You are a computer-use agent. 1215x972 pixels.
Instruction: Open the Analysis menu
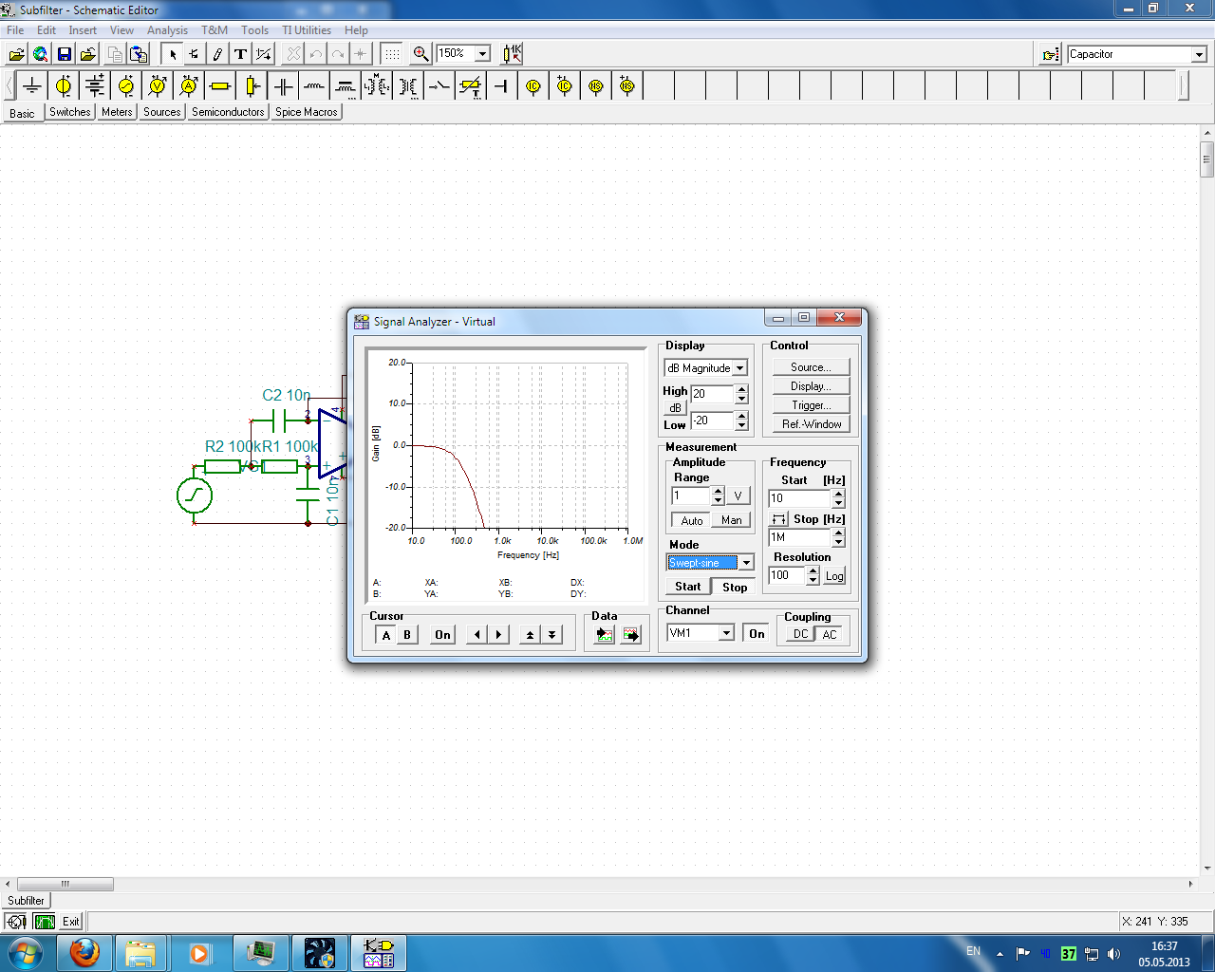click(167, 30)
